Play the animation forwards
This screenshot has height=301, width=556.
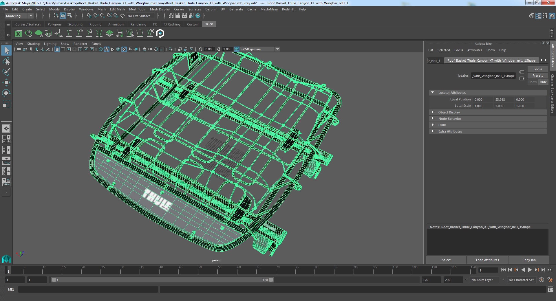pos(530,270)
